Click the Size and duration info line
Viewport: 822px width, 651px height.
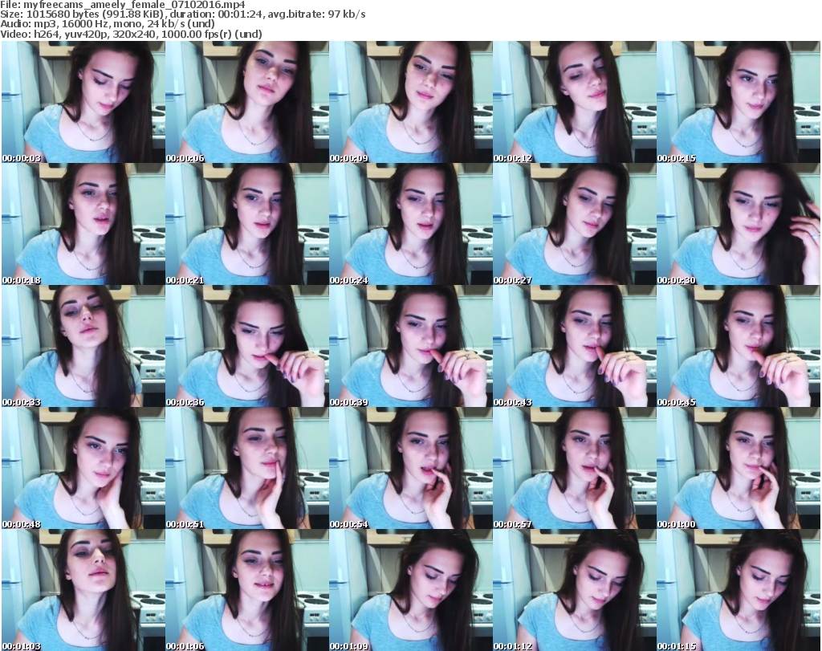pyautogui.click(x=183, y=14)
